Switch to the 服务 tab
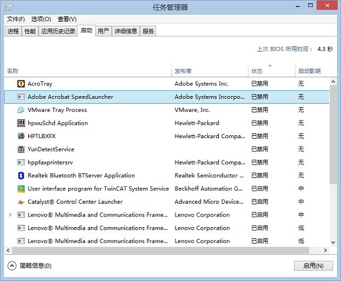Image resolution: width=341 pixels, height=281 pixels. click(148, 31)
